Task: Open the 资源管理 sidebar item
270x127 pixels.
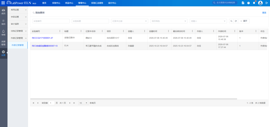Action: [x=3, y=43]
